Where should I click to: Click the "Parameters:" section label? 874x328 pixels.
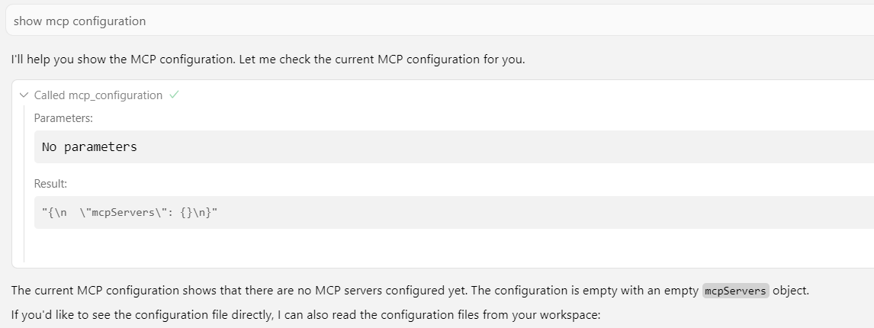coord(63,119)
